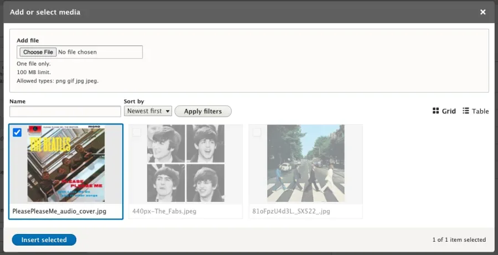Click the 81oFpzU4d3L._SX522_.jpg file name
Viewport: 498px width, 255px height.
pyautogui.click(x=291, y=211)
